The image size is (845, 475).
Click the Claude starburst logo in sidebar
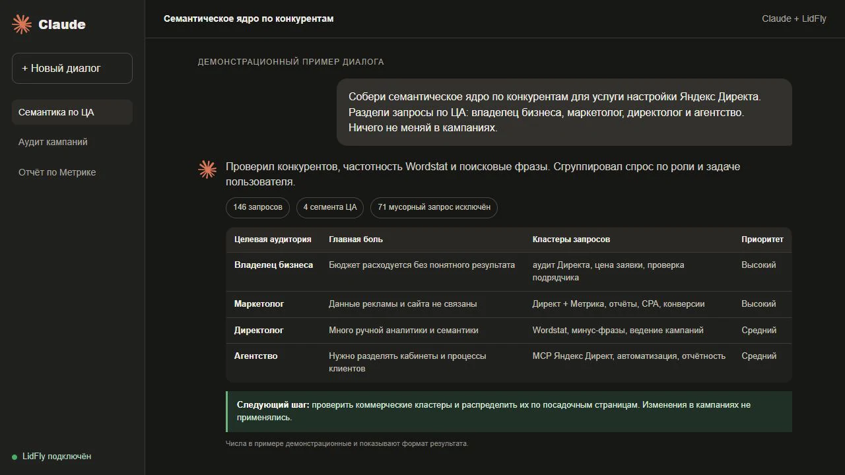(x=22, y=24)
